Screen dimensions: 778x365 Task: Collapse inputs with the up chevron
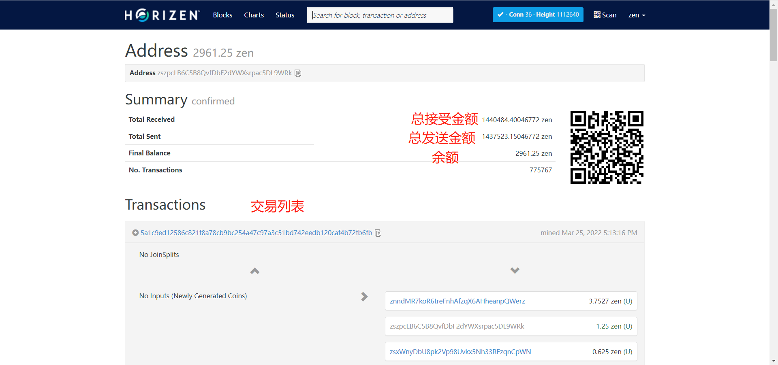point(254,271)
